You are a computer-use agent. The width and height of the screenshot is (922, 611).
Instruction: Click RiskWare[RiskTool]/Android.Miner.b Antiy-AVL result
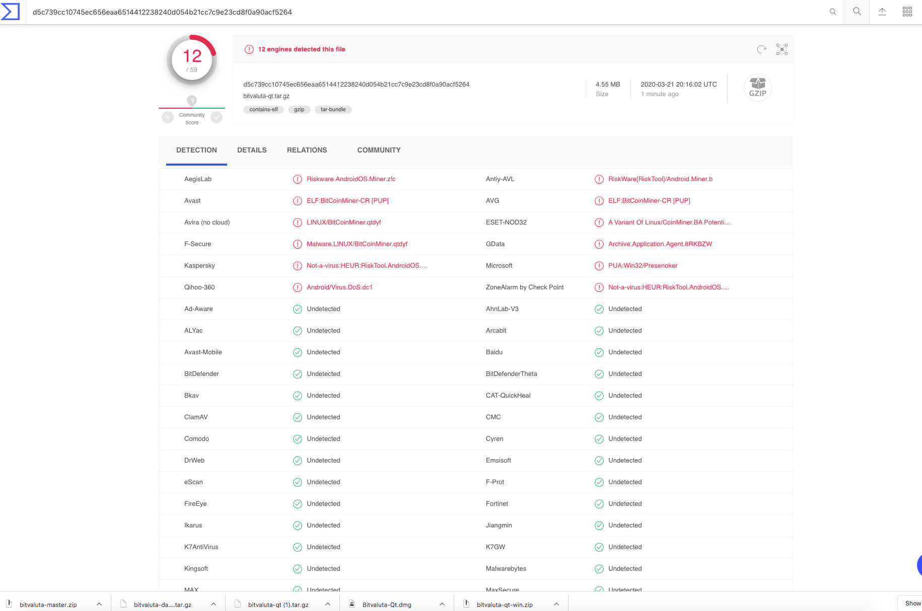[x=660, y=179]
